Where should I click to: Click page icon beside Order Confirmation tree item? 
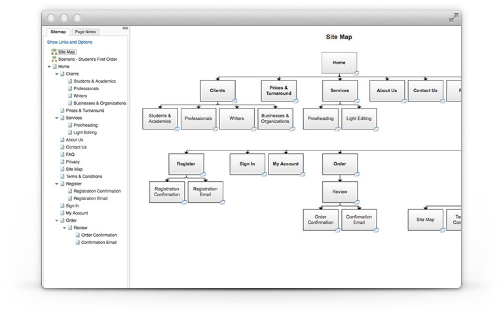pyautogui.click(x=78, y=235)
